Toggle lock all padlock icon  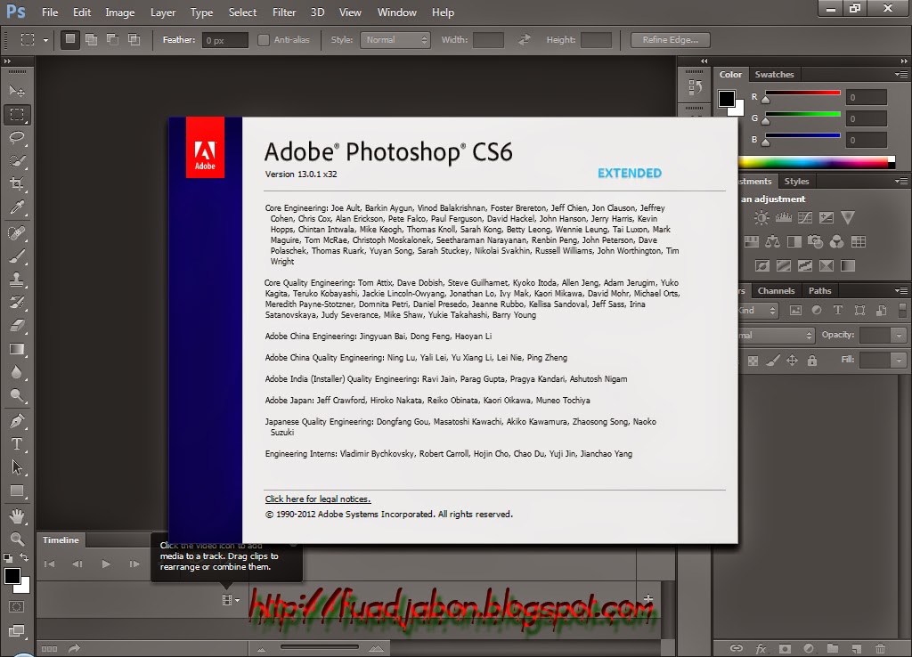point(812,361)
